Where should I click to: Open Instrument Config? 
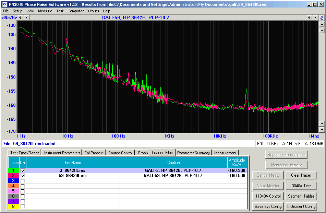tap(301, 206)
